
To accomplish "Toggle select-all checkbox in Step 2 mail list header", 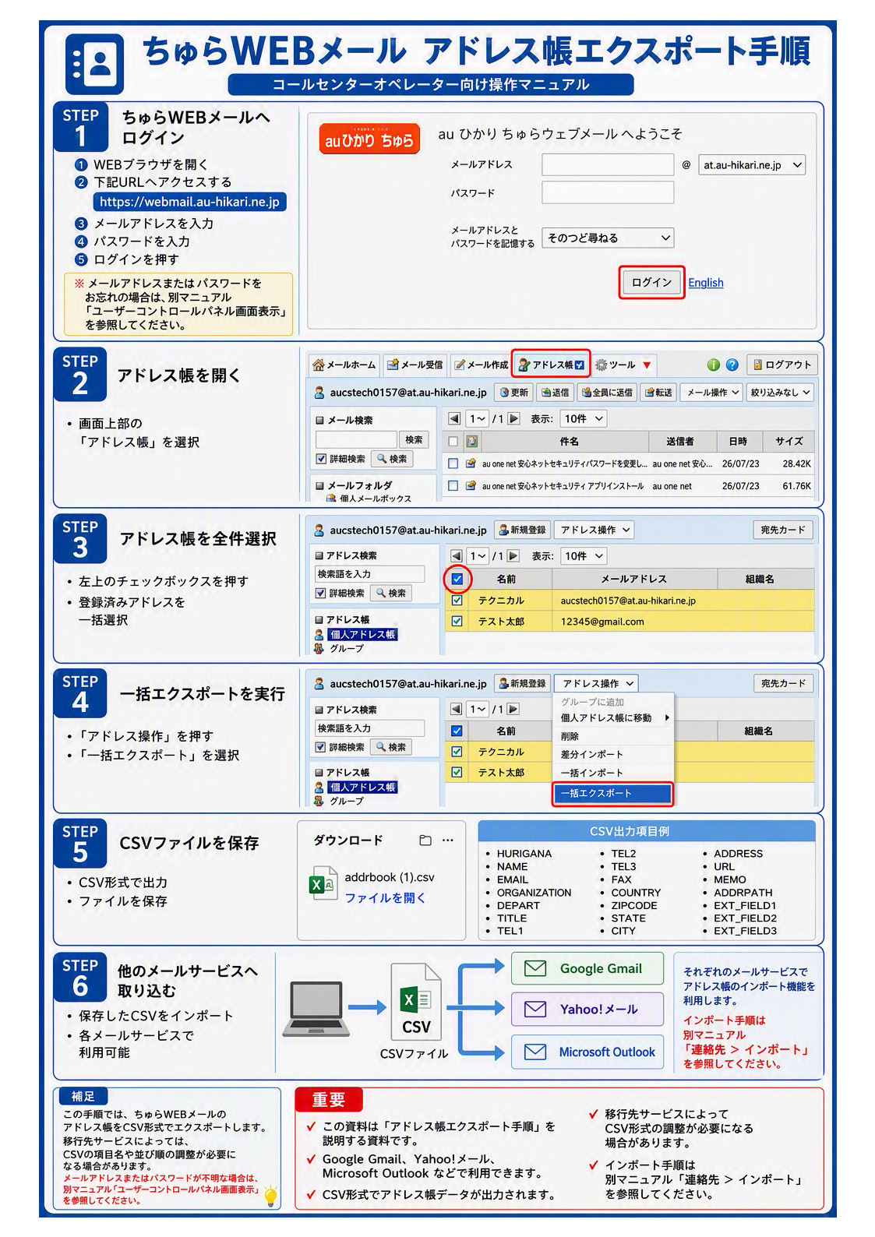I will pyautogui.click(x=453, y=442).
